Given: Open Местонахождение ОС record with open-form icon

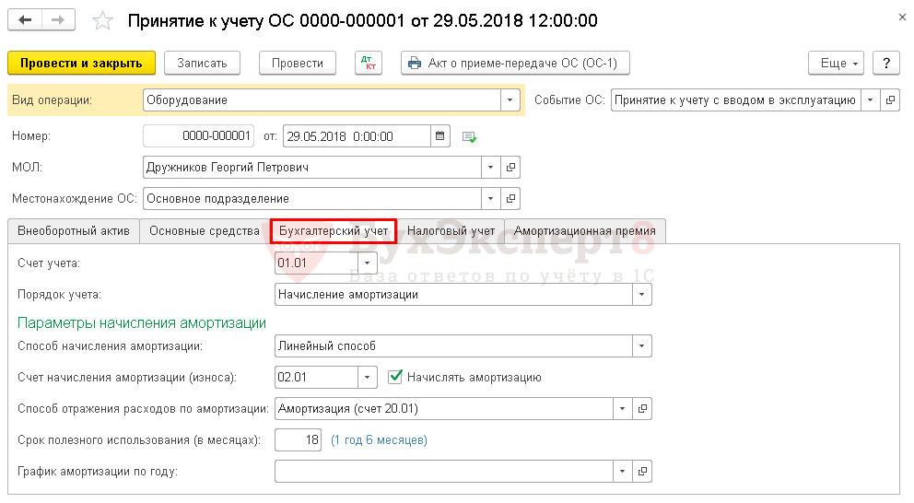Looking at the screenshot, I should coord(511,198).
